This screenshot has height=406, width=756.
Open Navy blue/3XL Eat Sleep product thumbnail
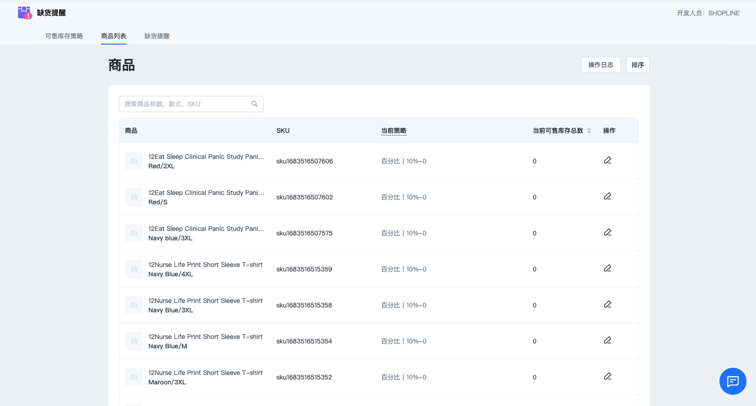[x=134, y=233]
